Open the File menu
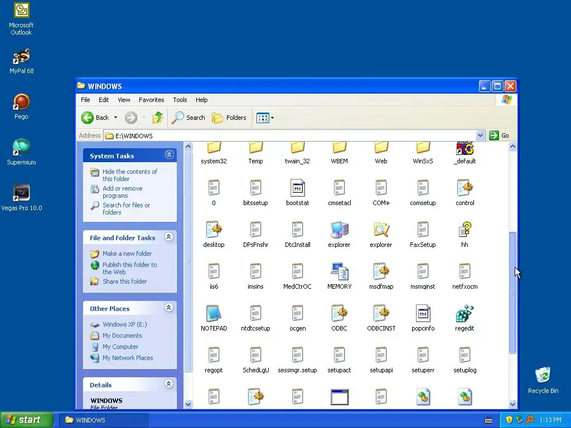This screenshot has height=428, width=571. click(85, 100)
